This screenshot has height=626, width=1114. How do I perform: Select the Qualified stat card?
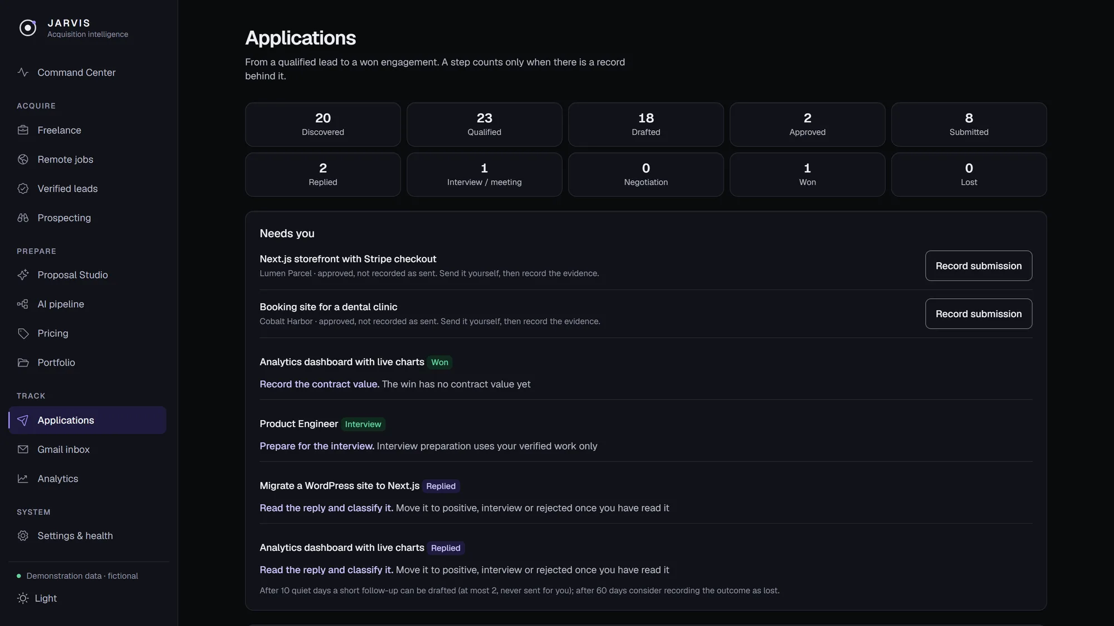click(x=485, y=125)
